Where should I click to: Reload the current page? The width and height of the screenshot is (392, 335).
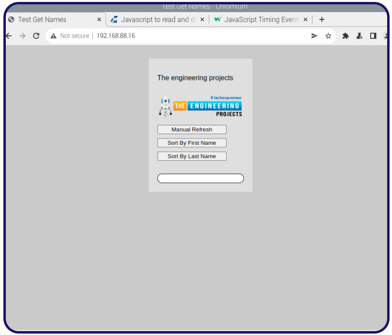click(36, 36)
